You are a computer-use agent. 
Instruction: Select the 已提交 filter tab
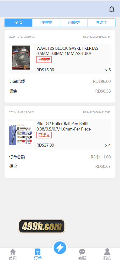74,23
